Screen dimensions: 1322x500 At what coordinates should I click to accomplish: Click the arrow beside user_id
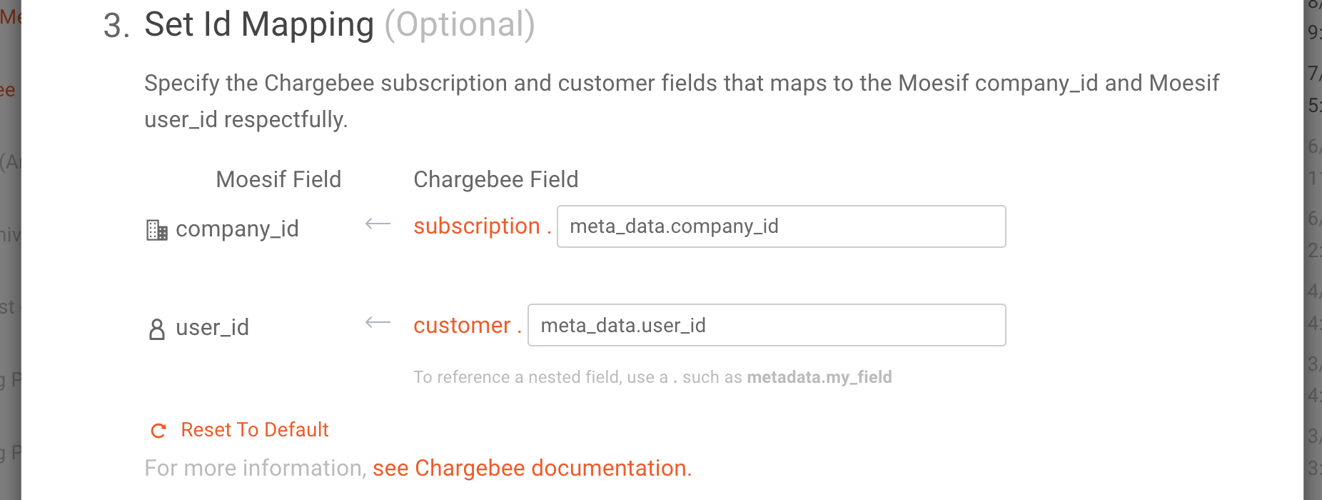(378, 323)
